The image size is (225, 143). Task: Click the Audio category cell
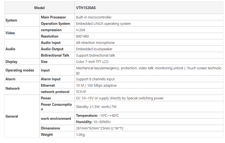point(22,49)
